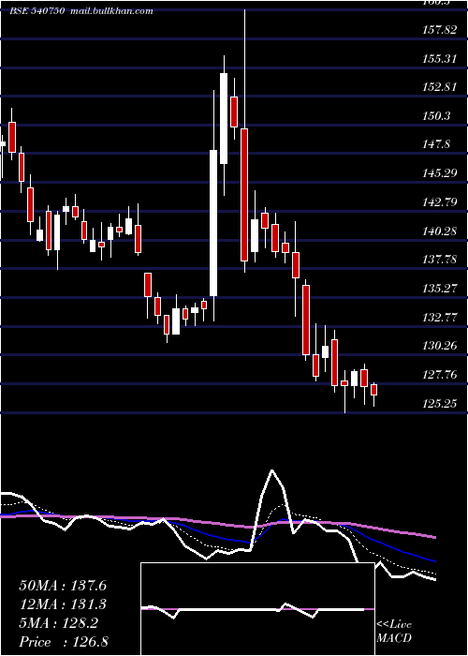The height and width of the screenshot is (656, 468).
Task: Click the peak of the white indicator line
Action: (x=272, y=470)
